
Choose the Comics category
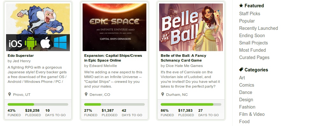click(x=246, y=85)
